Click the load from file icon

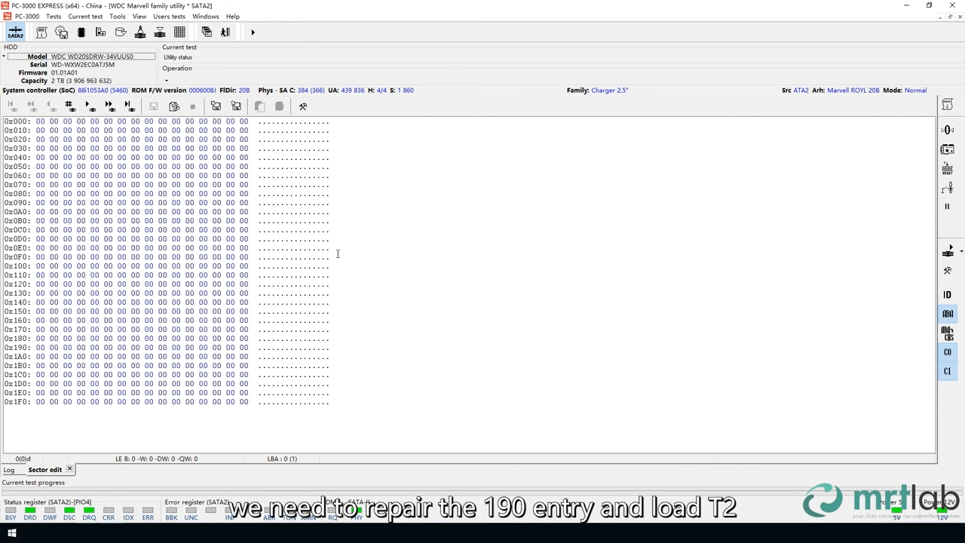click(216, 106)
